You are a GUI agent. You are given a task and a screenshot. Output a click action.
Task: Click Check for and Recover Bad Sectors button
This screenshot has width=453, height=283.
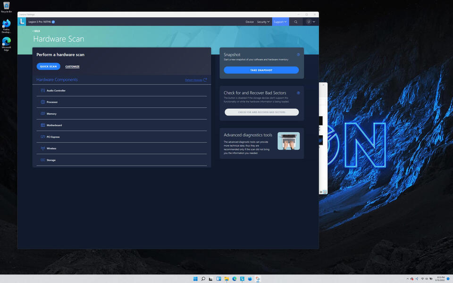(x=261, y=112)
